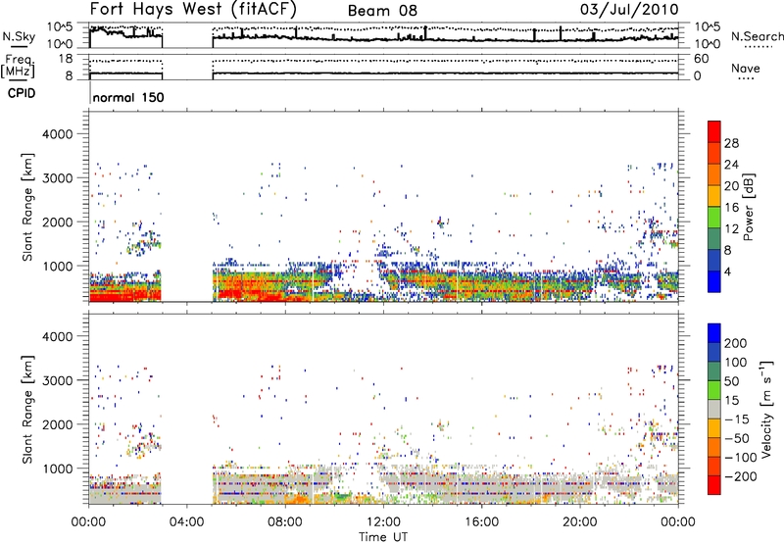Viewport: 784px width, 543px height.
Task: Click the 2000 tick on the velocity panel
Action: 58,424
